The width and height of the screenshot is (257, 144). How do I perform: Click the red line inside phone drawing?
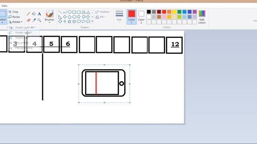coord(96,83)
